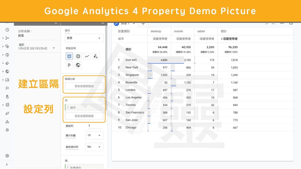Viewport: 301px width, 169px height.
Task: Expand the tag engagement sidebar section arrow
Action: 3,46
